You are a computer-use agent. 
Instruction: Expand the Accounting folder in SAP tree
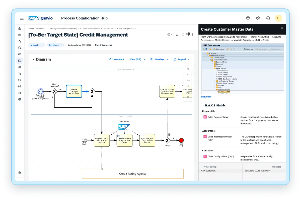click(x=205, y=53)
